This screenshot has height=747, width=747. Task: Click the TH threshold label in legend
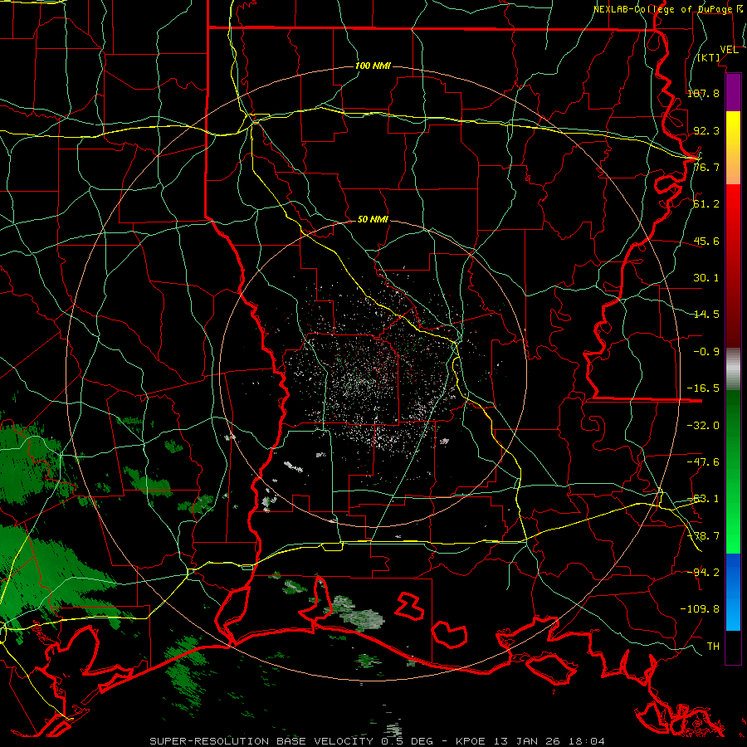click(713, 647)
